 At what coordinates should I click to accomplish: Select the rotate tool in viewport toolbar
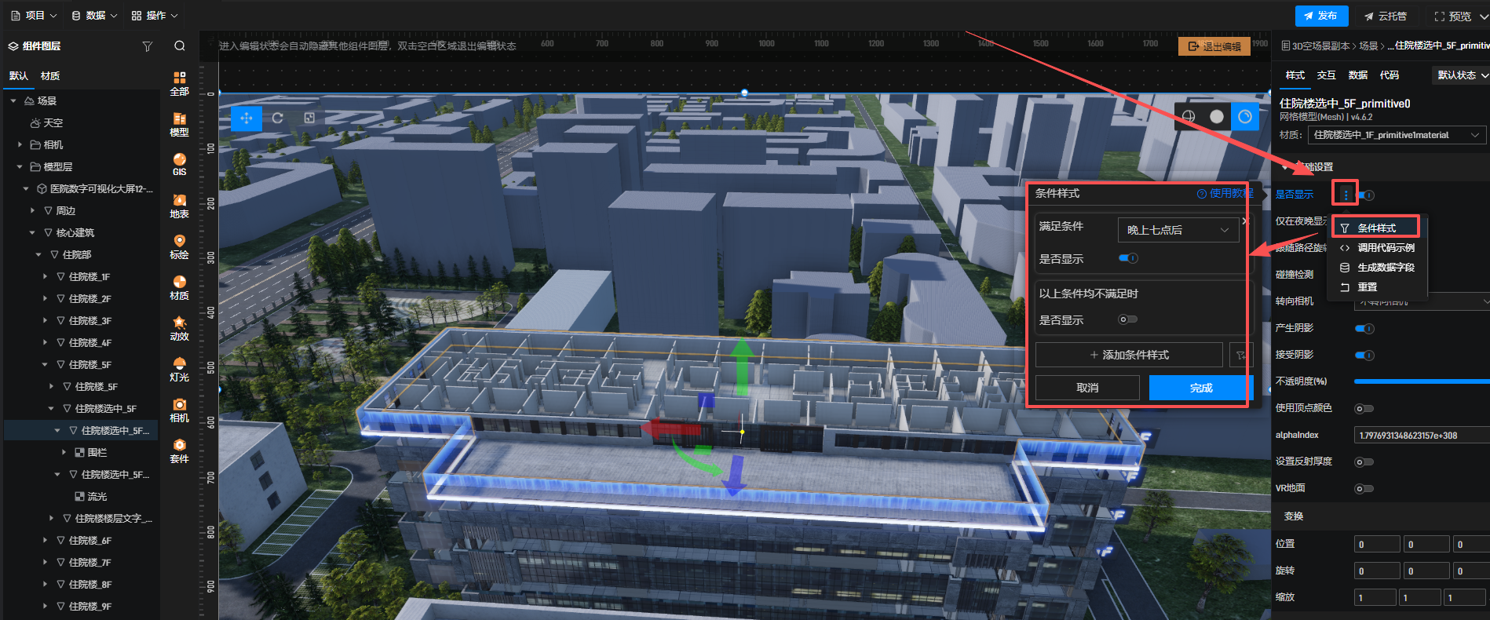pyautogui.click(x=278, y=118)
